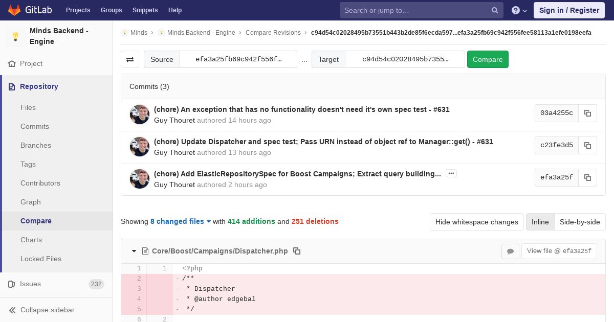Viewport: 614px width, 322px height.
Task: Open the Help question mark menu
Action: click(519, 10)
